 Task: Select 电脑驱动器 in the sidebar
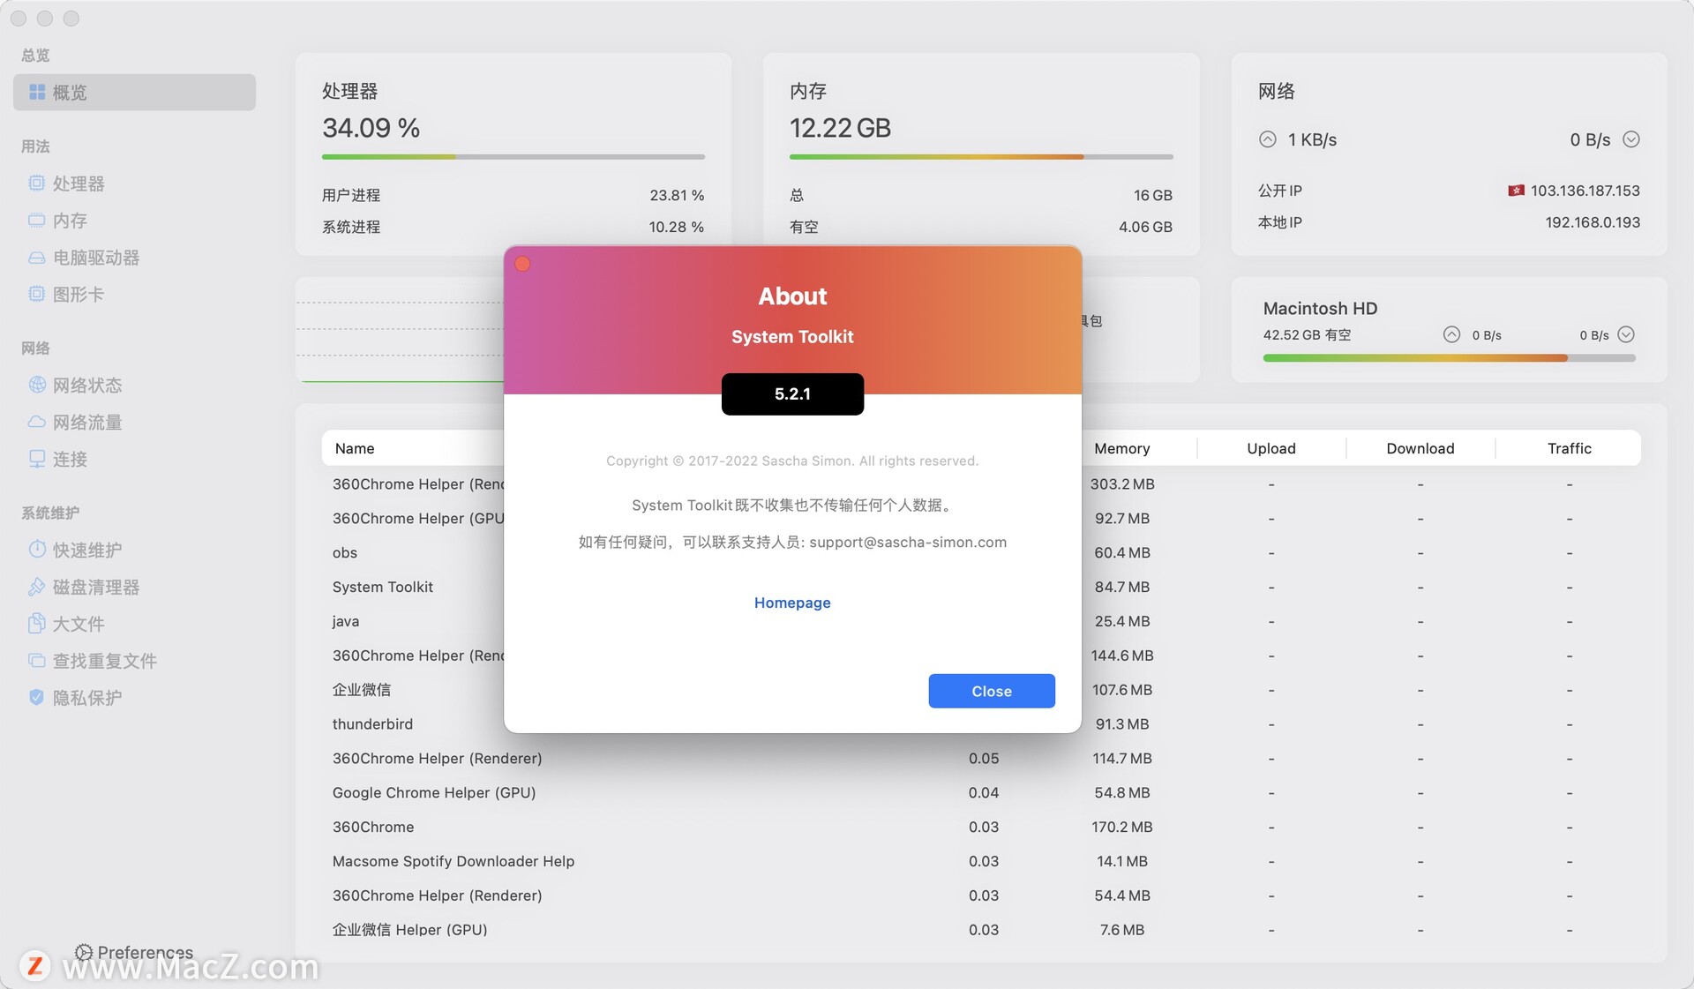click(134, 258)
